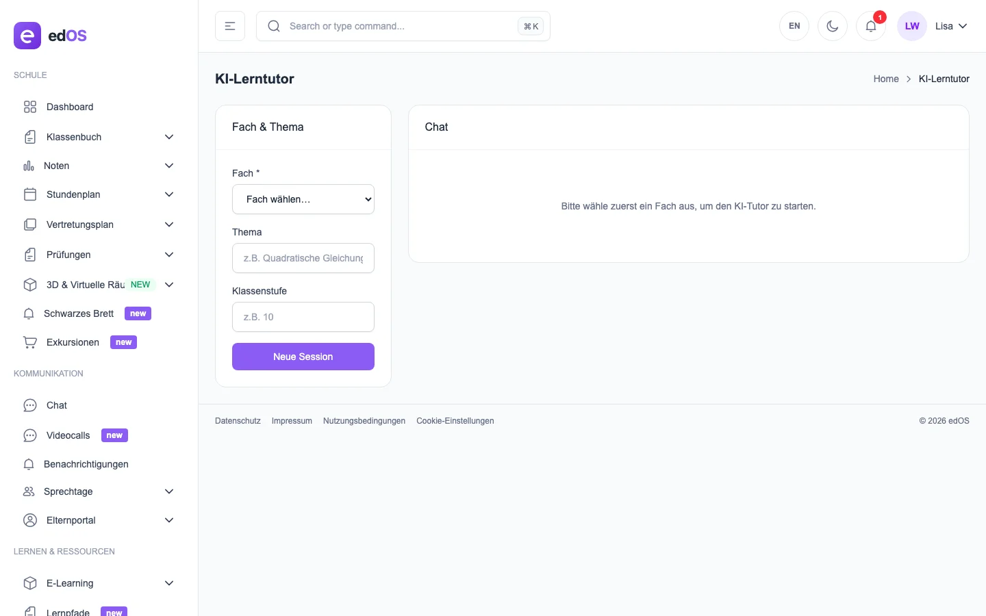
Task: Open the Fach wählen dropdown
Action: coord(303,199)
